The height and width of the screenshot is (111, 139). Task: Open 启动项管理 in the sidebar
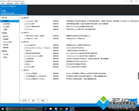[x=6, y=24]
